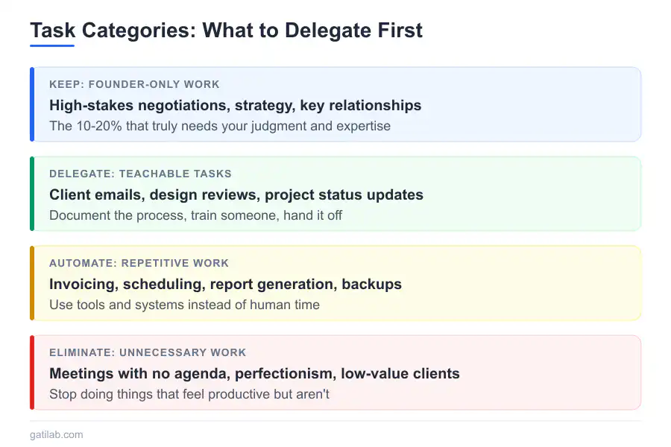This screenshot has width=671, height=447.
Task: Select the 'Client emails, design reviews' heading
Action: tap(236, 194)
